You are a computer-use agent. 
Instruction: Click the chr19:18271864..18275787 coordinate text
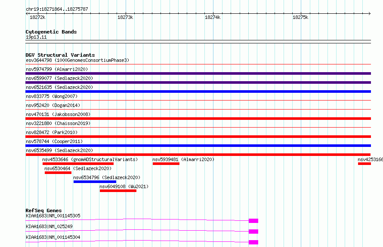57,9
